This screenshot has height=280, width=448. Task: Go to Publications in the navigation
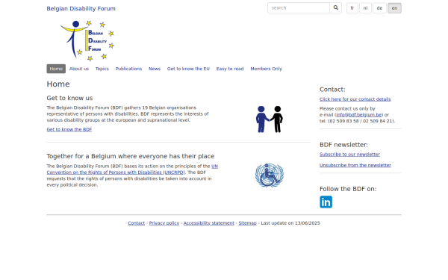(128, 69)
